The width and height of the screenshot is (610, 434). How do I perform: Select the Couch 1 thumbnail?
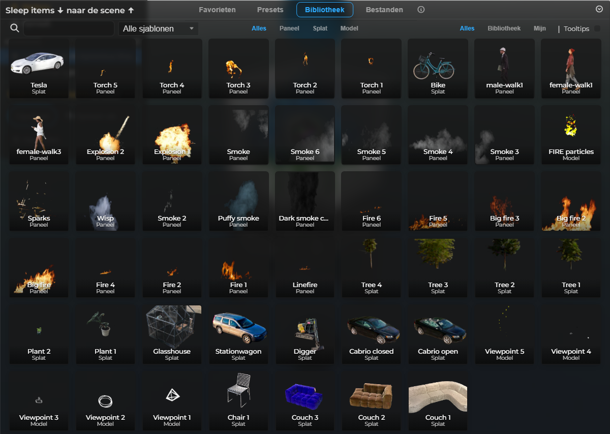(x=438, y=401)
